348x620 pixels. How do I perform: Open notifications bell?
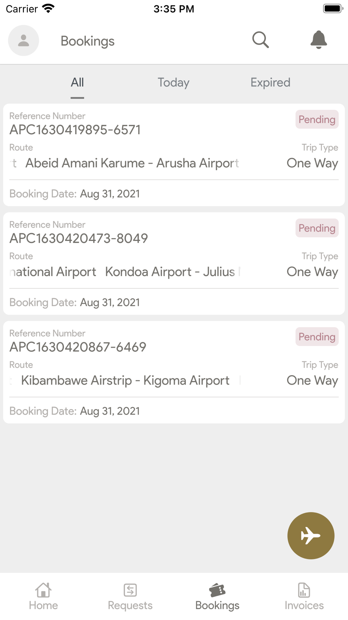click(x=318, y=40)
